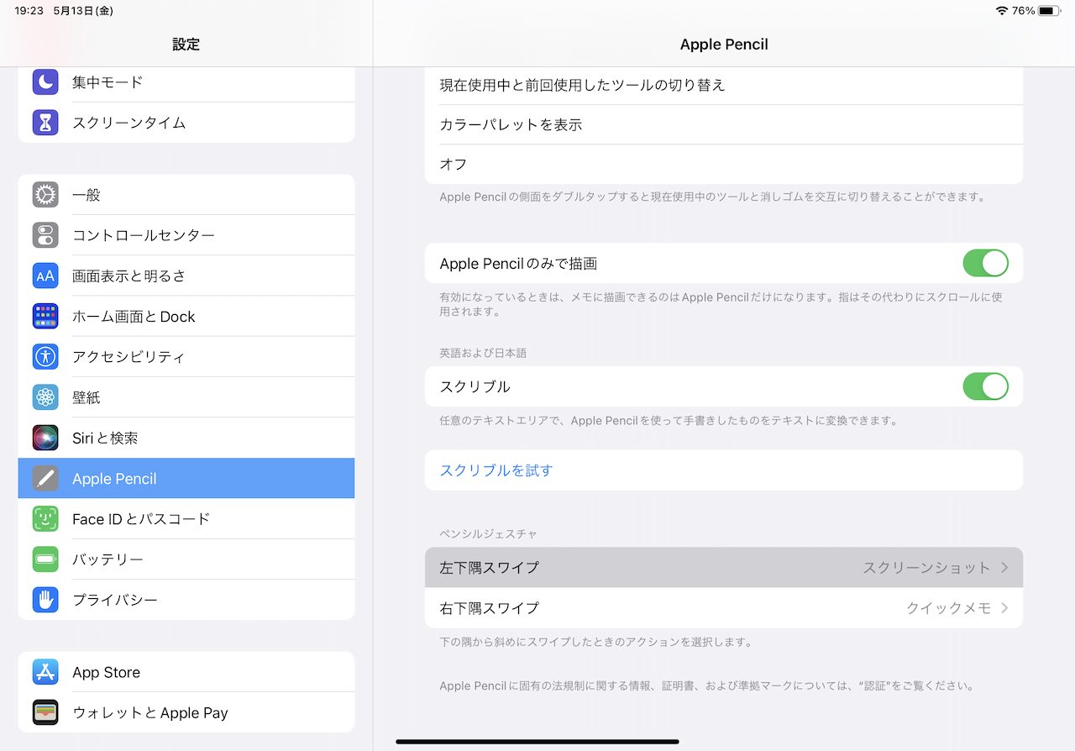Tap the プライバシー hand icon
The image size is (1075, 751).
pos(45,600)
